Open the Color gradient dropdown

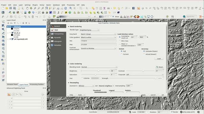pos(98,37)
